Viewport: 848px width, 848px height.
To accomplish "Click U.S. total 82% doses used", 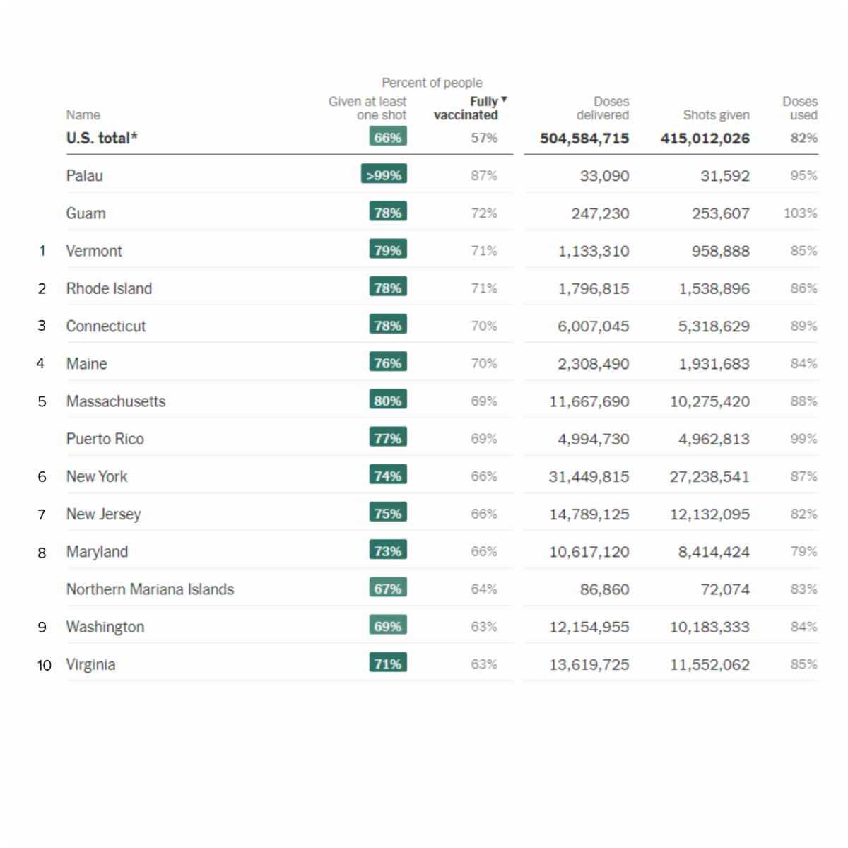I will click(x=804, y=138).
